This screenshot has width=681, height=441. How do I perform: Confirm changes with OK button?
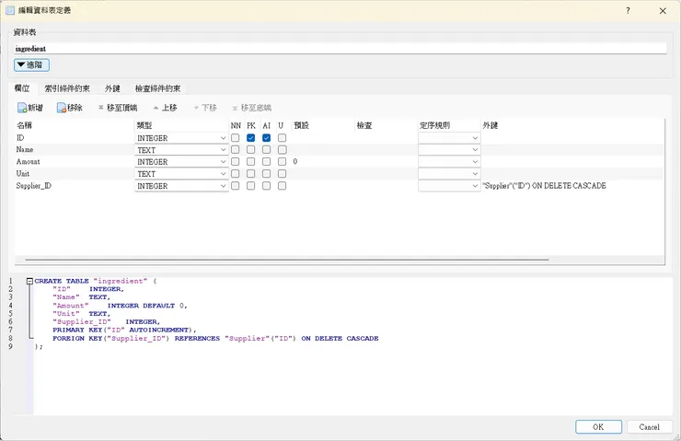pyautogui.click(x=598, y=426)
